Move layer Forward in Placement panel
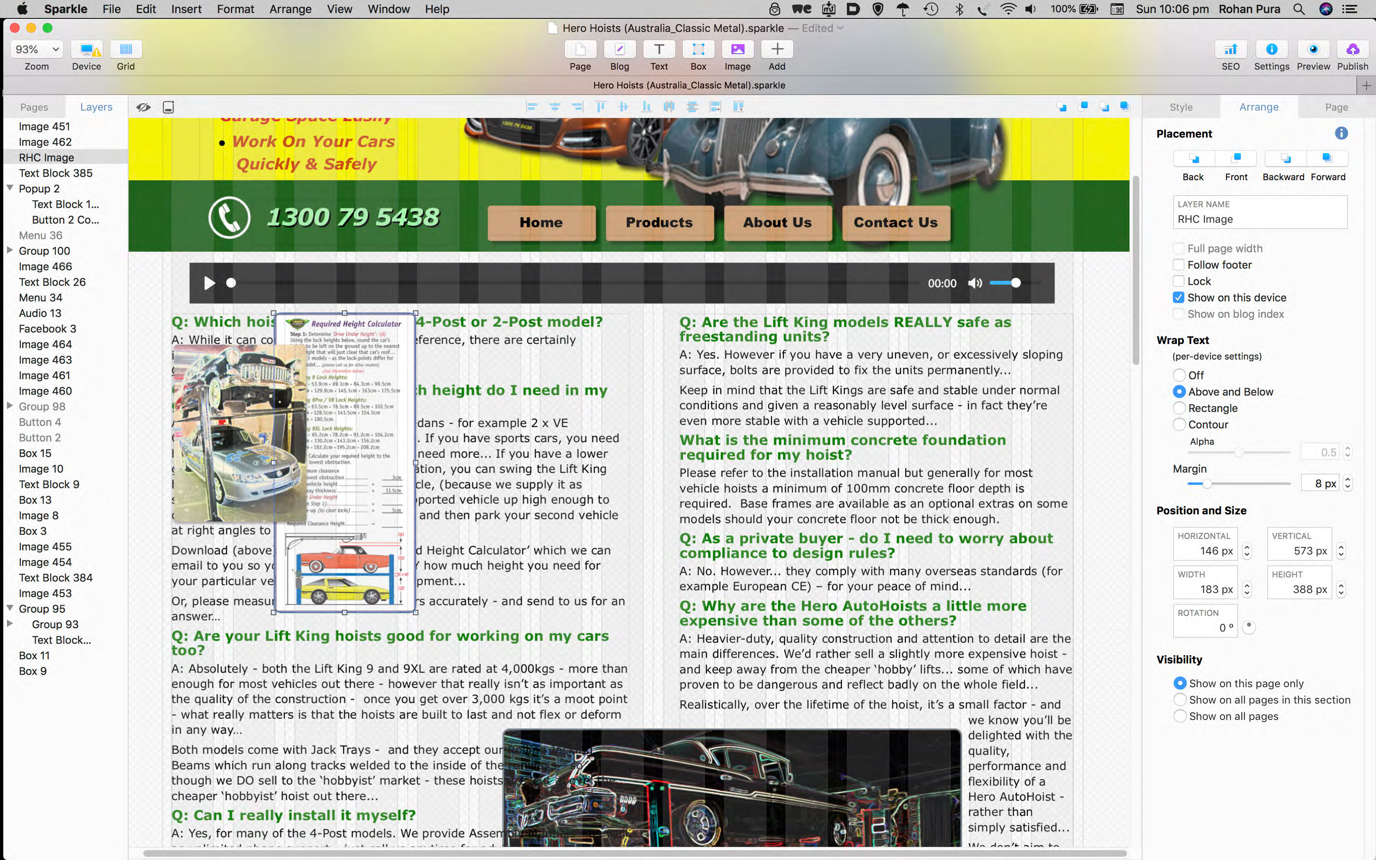The width and height of the screenshot is (1376, 860). point(1327,158)
